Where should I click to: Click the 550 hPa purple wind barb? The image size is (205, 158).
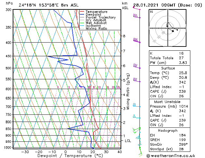[x=137, y=80]
